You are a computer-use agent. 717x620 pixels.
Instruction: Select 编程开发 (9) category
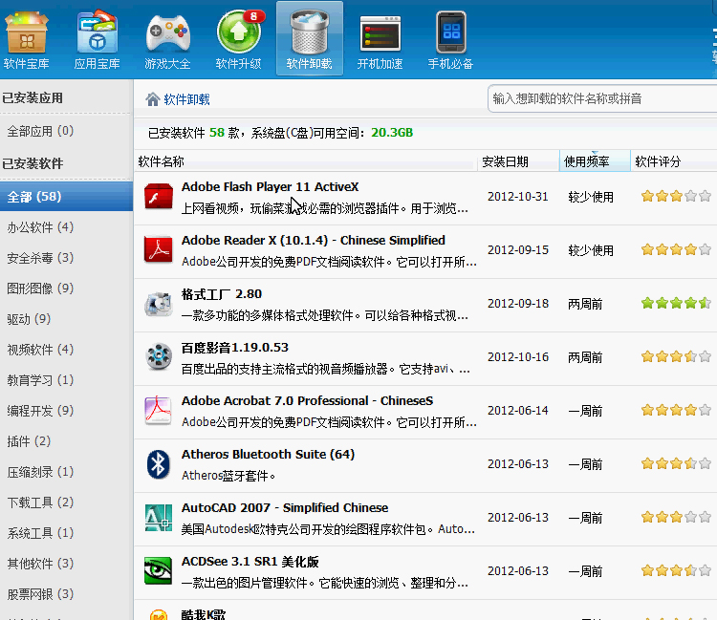[x=40, y=411]
